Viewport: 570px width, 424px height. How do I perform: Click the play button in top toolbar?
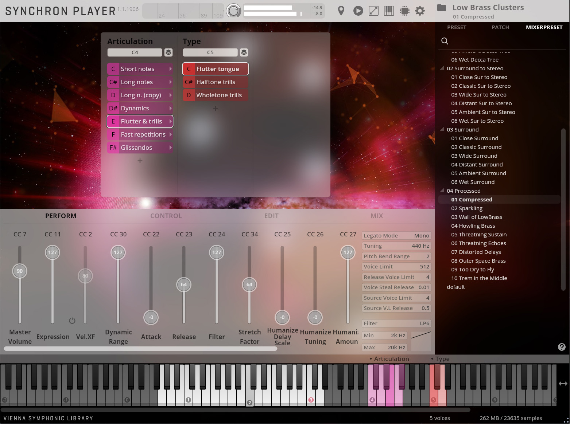(x=358, y=11)
